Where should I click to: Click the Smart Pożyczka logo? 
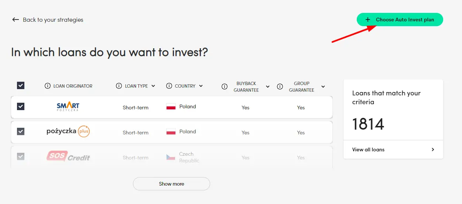68,107
